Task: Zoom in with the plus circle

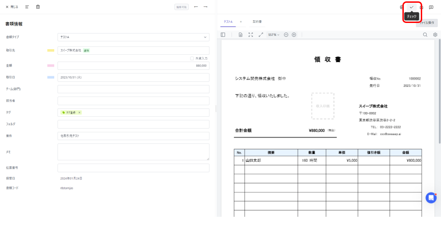Action: [x=294, y=35]
